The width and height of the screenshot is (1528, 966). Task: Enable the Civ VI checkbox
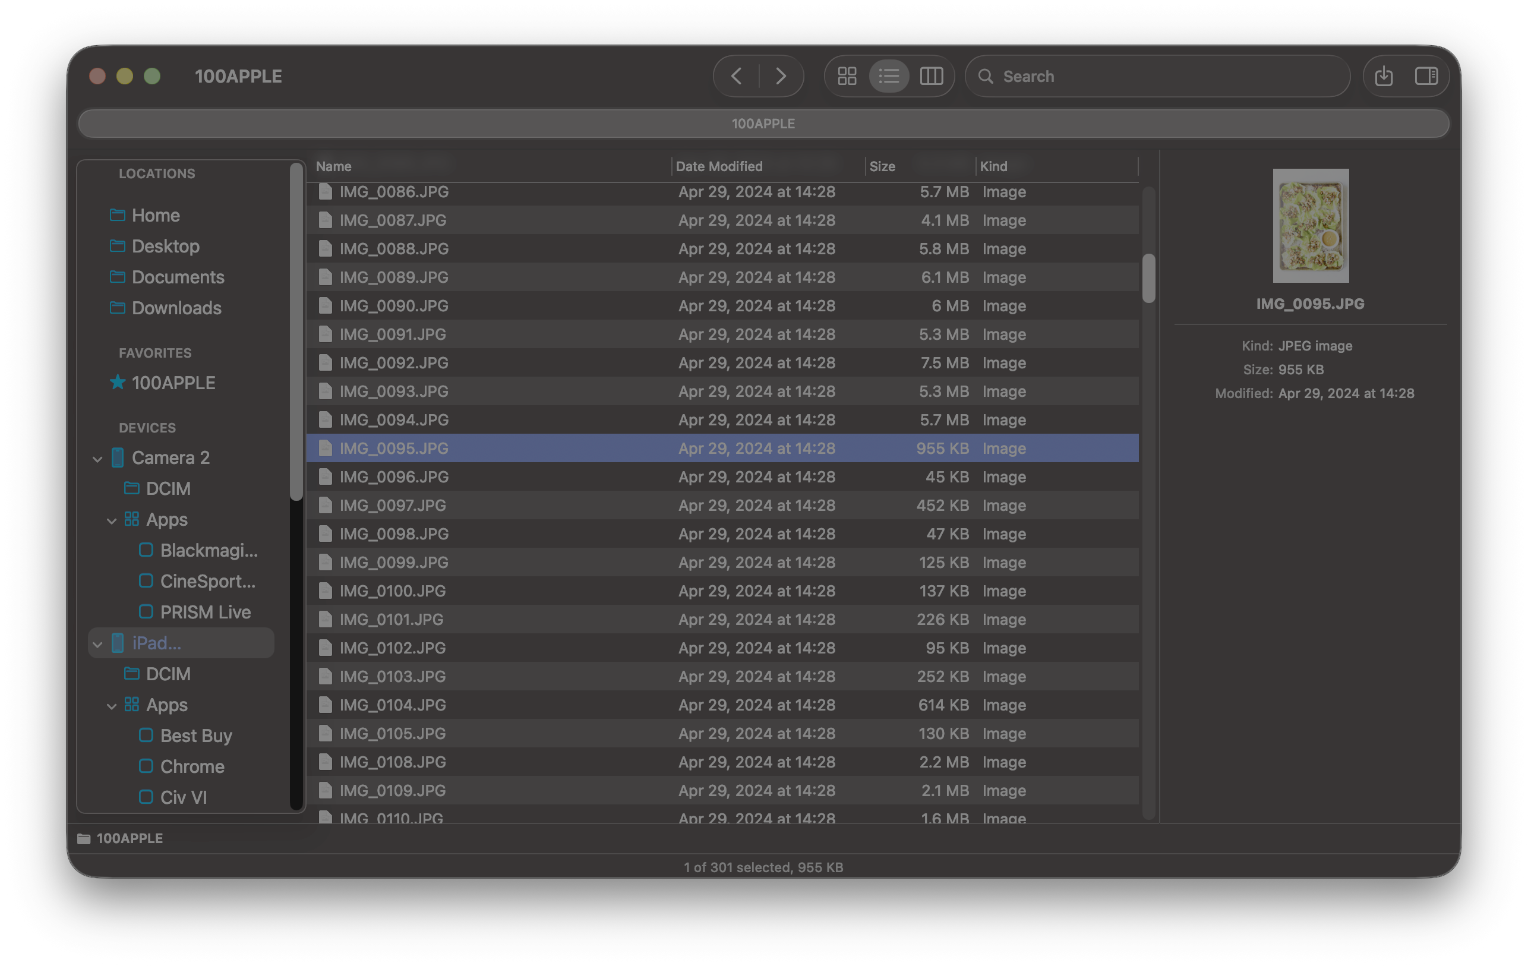pos(146,797)
